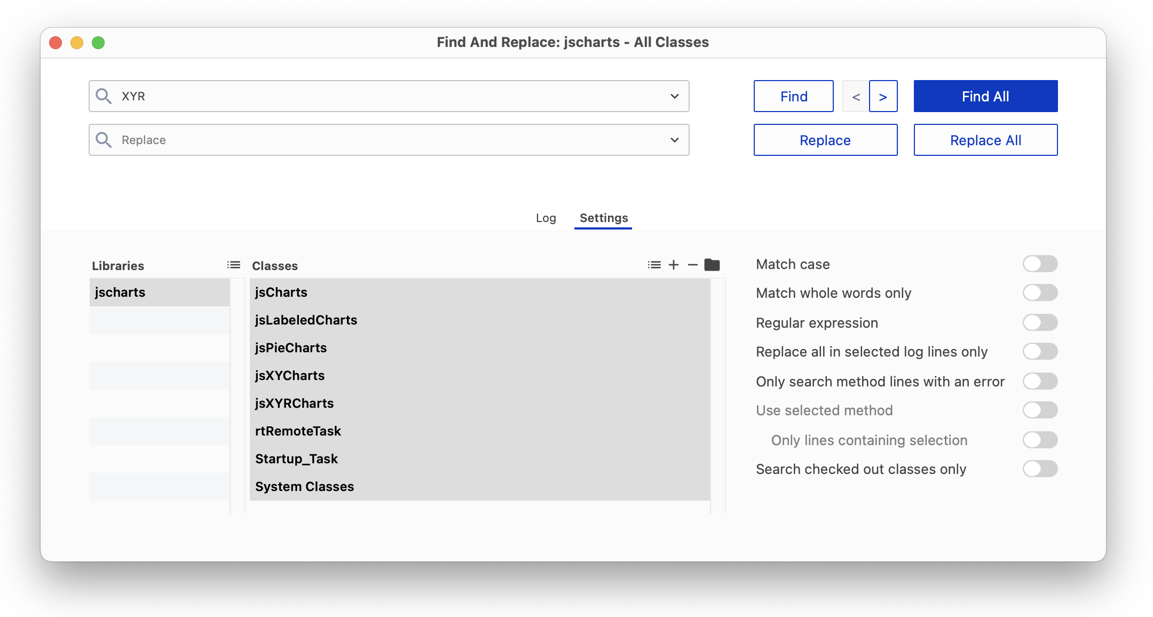Select the jsPieCharts class
Screen dimensions: 1153x617
[x=480, y=348]
